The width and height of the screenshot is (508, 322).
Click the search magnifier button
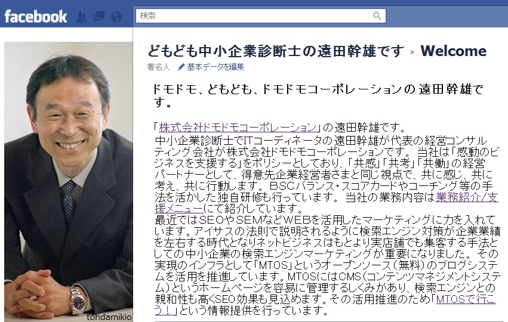(x=377, y=16)
